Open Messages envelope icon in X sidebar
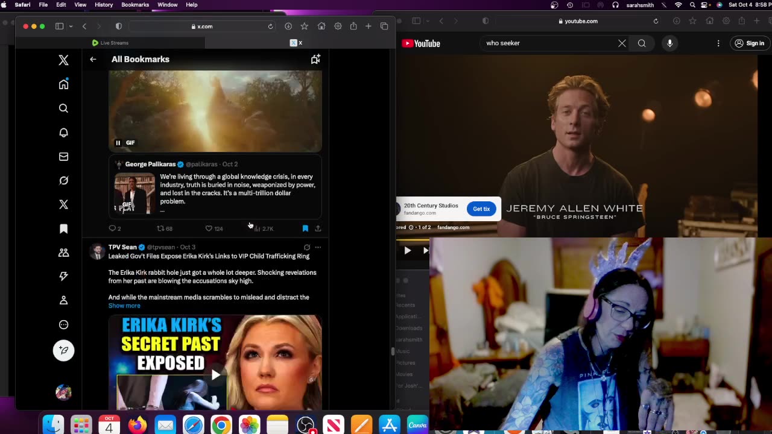Image resolution: width=772 pixels, height=434 pixels. coord(63,157)
